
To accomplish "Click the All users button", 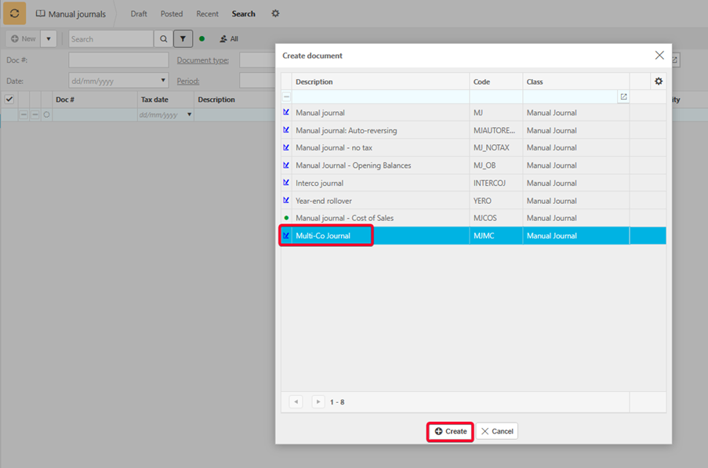I will (x=229, y=39).
